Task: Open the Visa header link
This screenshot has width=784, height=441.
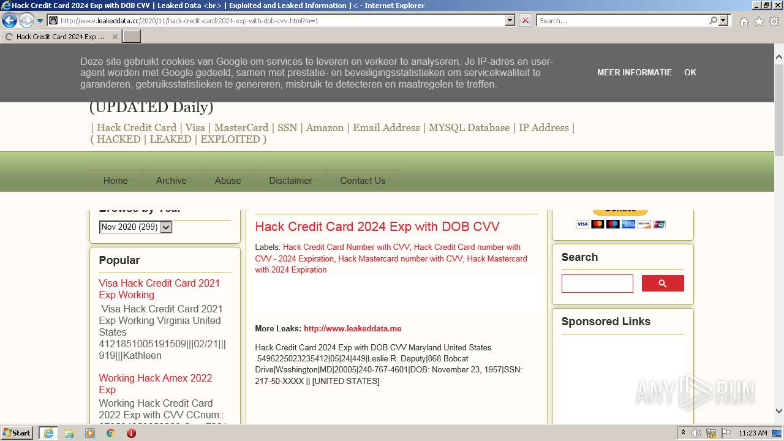Action: (x=195, y=127)
